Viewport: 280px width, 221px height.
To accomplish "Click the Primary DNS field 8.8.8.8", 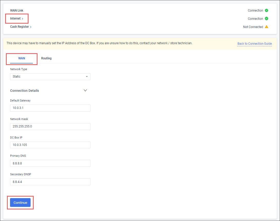I will pos(50,163).
